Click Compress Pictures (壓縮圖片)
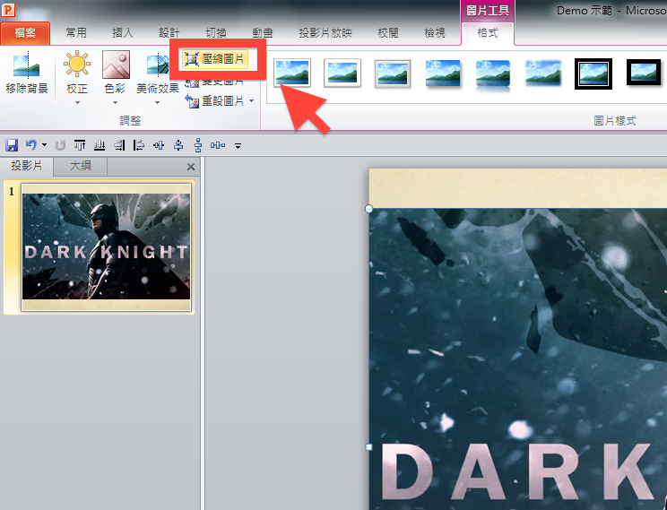 click(215, 59)
